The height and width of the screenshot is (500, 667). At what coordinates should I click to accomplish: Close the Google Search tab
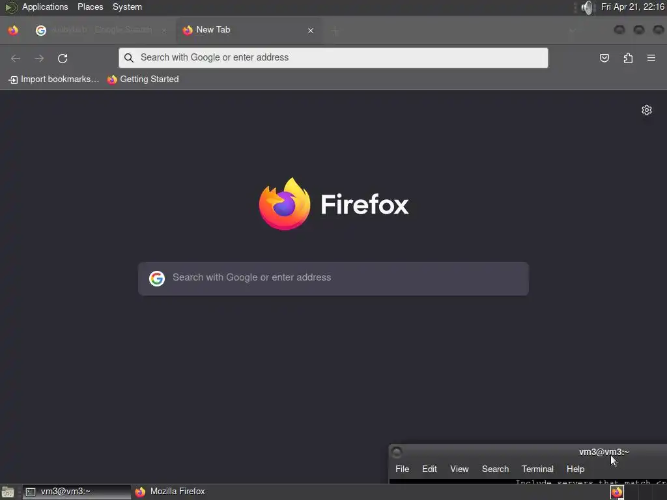163,31
